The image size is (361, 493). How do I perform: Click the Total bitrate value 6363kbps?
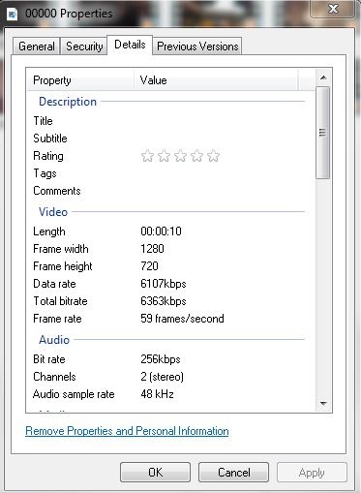click(x=164, y=301)
